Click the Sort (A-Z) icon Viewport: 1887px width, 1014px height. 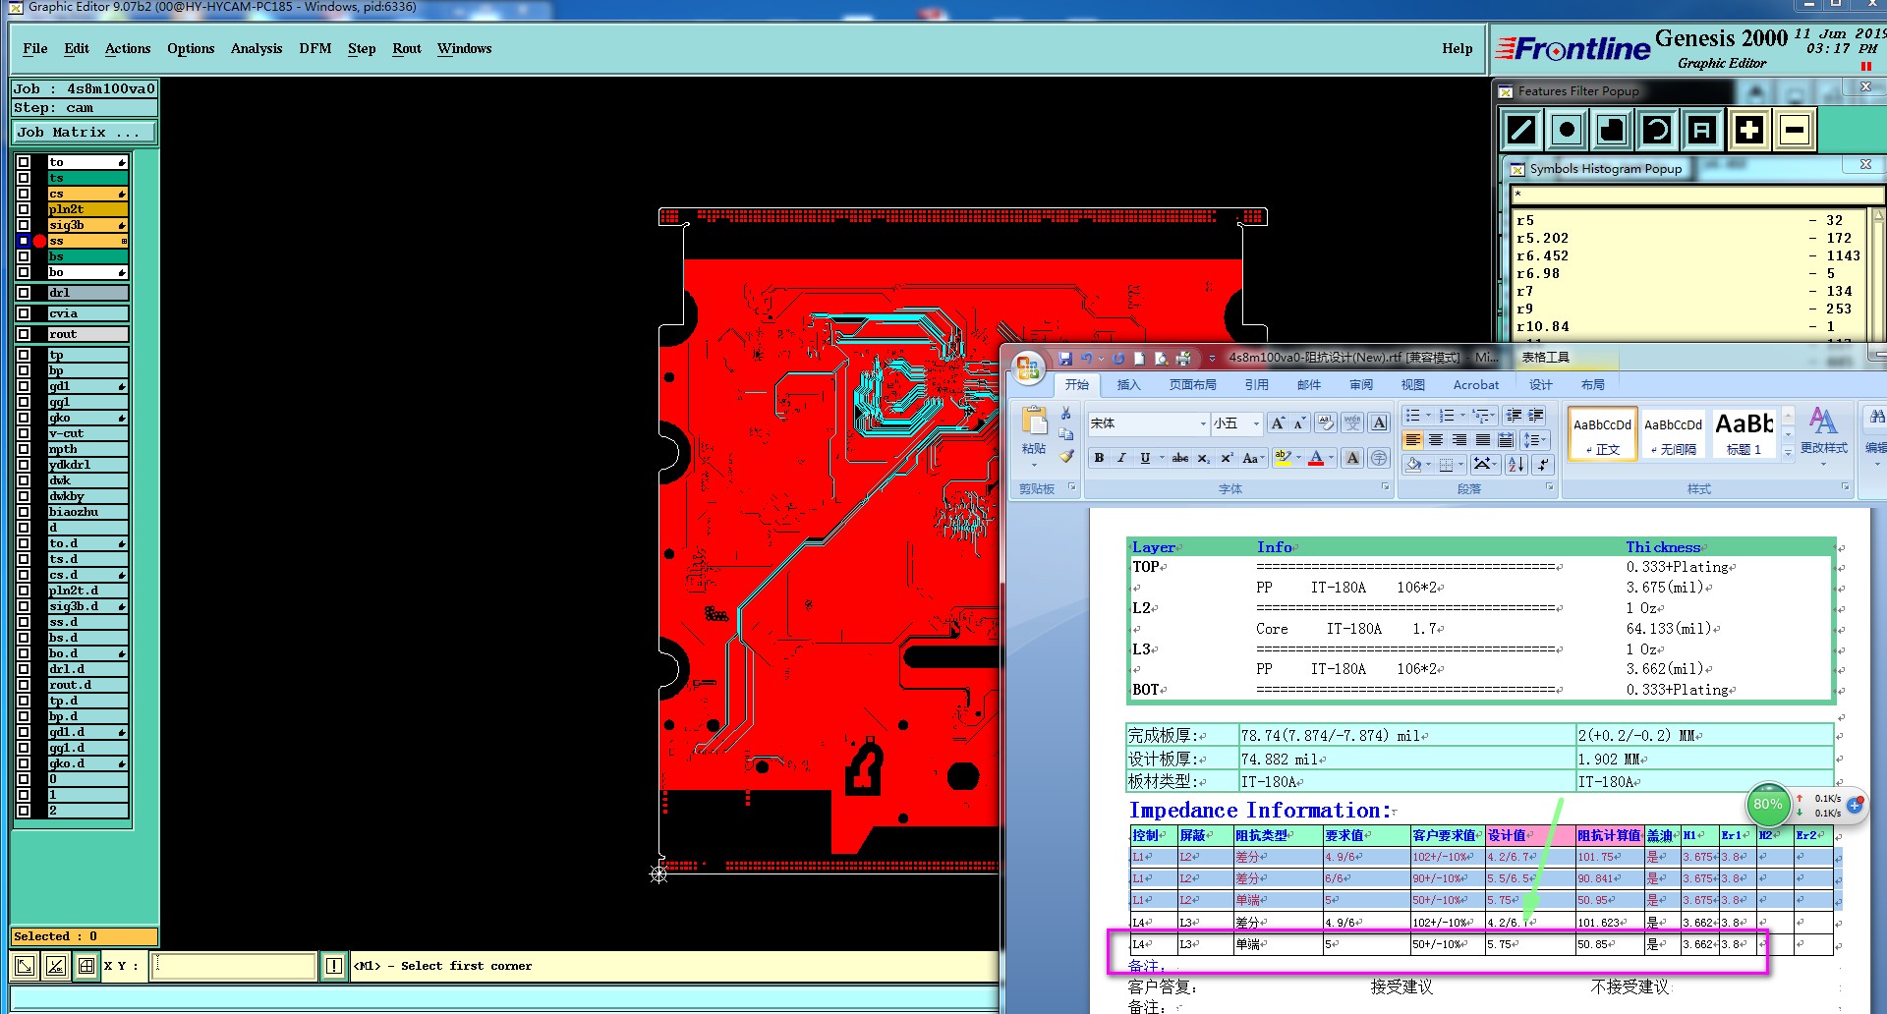[x=1516, y=464]
